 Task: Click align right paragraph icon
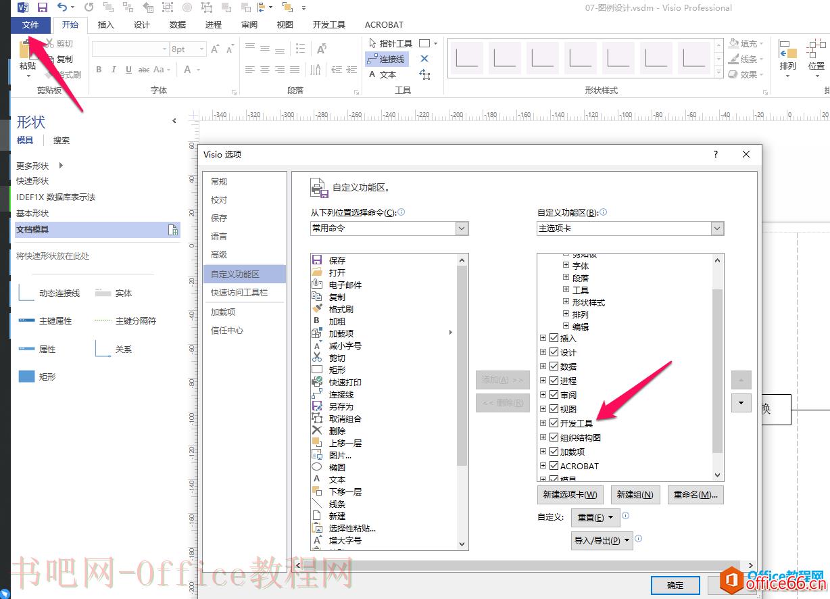278,70
